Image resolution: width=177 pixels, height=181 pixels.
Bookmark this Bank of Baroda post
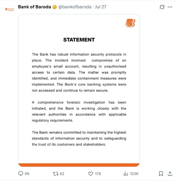tap(161, 174)
